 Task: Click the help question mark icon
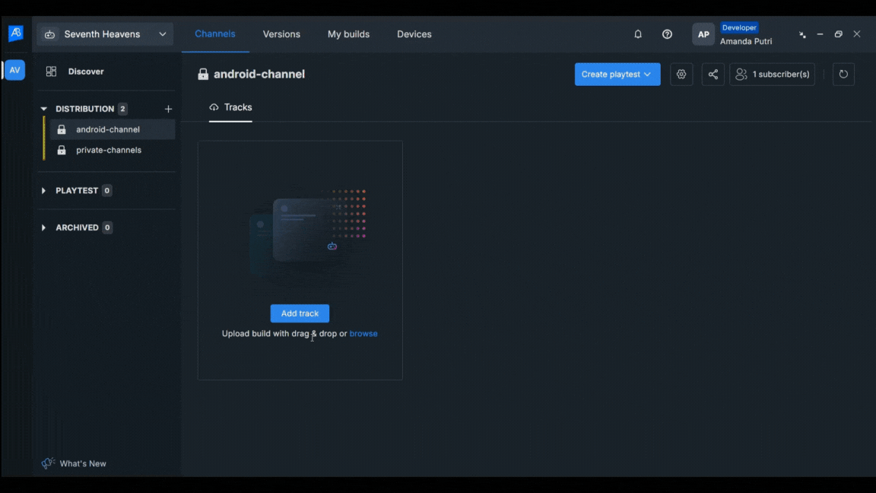pos(667,34)
